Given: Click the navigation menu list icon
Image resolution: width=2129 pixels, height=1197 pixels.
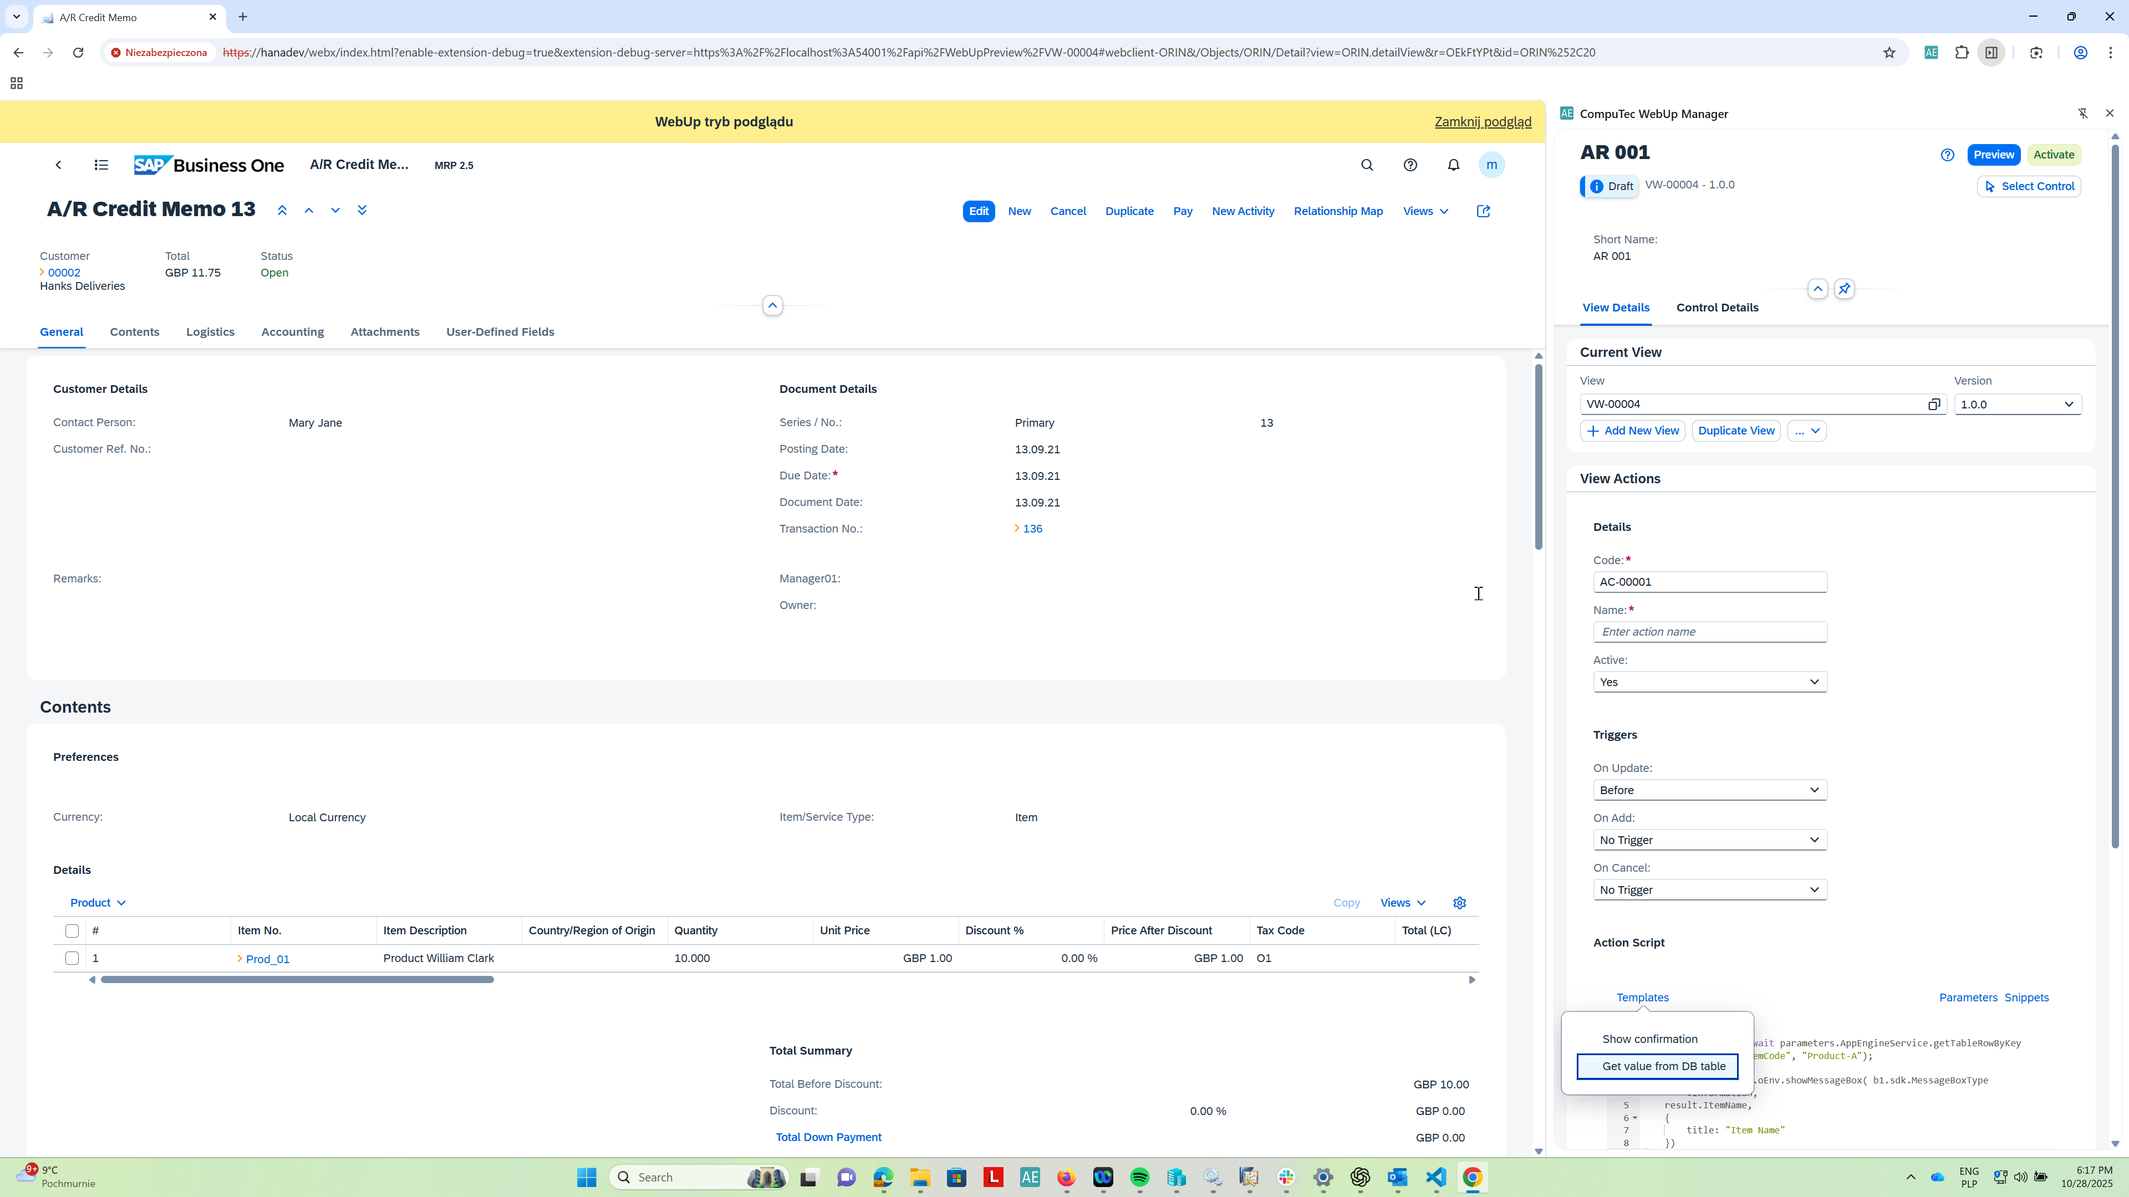Looking at the screenshot, I should 101,165.
